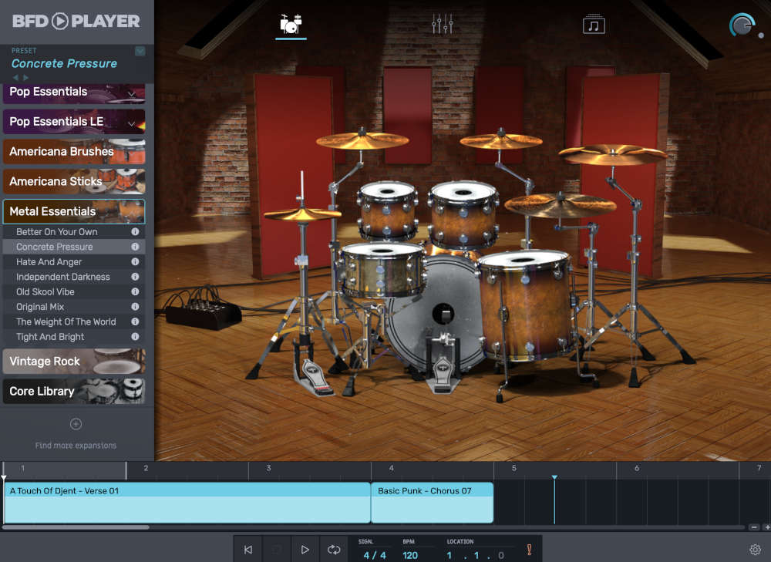This screenshot has width=771, height=562.
Task: Open the settings gear
Action: click(x=756, y=549)
